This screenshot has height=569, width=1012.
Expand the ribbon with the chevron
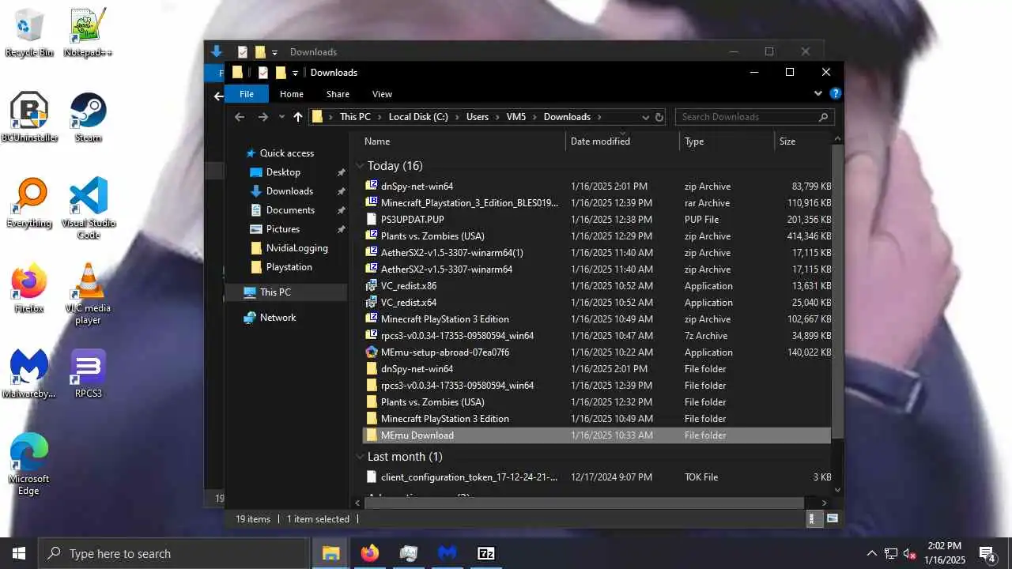(818, 93)
